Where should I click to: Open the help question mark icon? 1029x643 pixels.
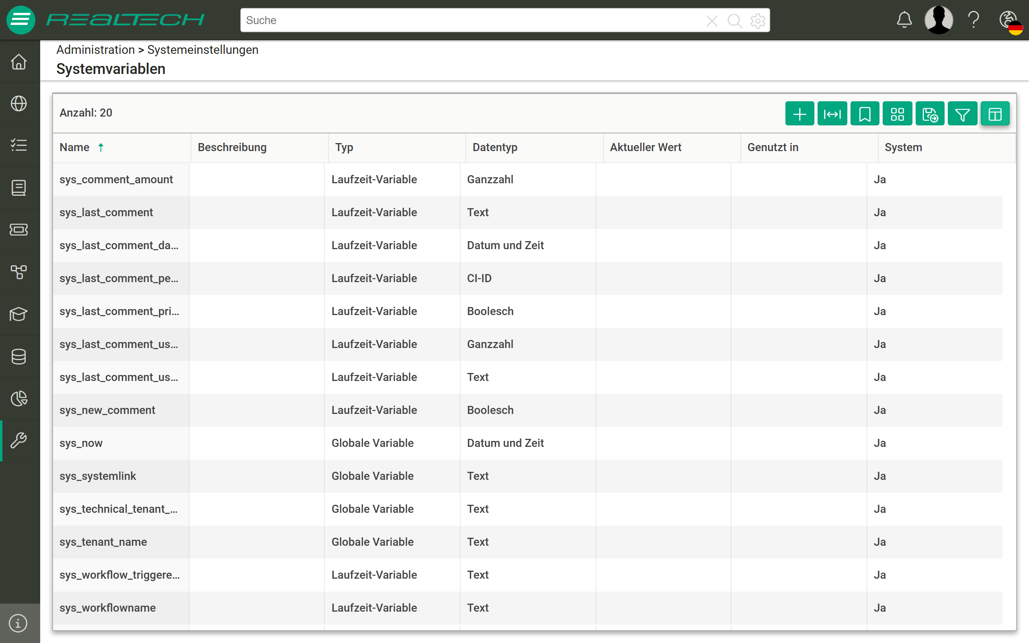[973, 20]
